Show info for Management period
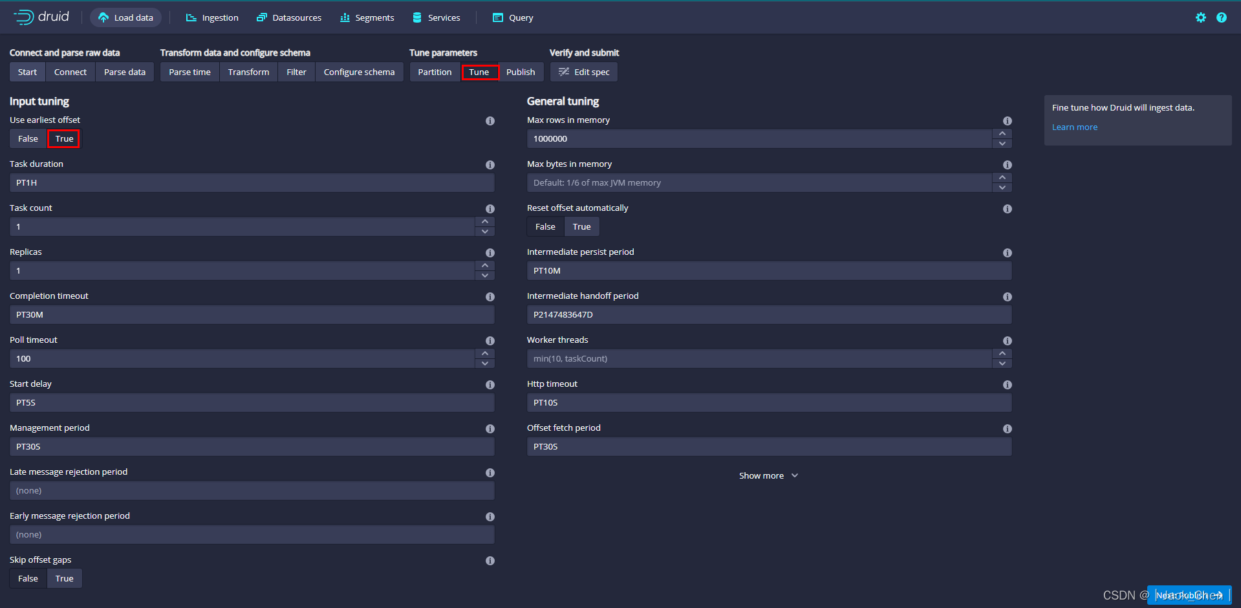Screen dimensions: 1241x608 point(490,429)
